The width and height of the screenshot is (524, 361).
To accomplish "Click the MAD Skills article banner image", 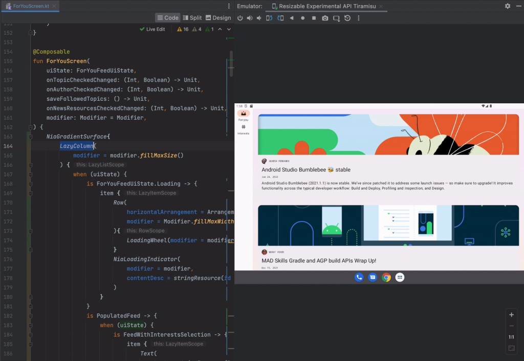I will coord(388,225).
